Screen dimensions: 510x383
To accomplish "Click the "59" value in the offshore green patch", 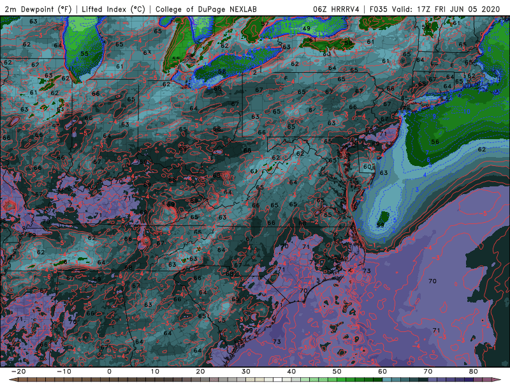I will coord(381,225).
